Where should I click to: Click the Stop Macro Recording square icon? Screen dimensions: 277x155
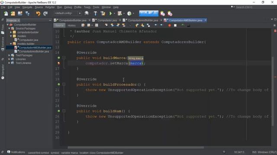(175, 25)
